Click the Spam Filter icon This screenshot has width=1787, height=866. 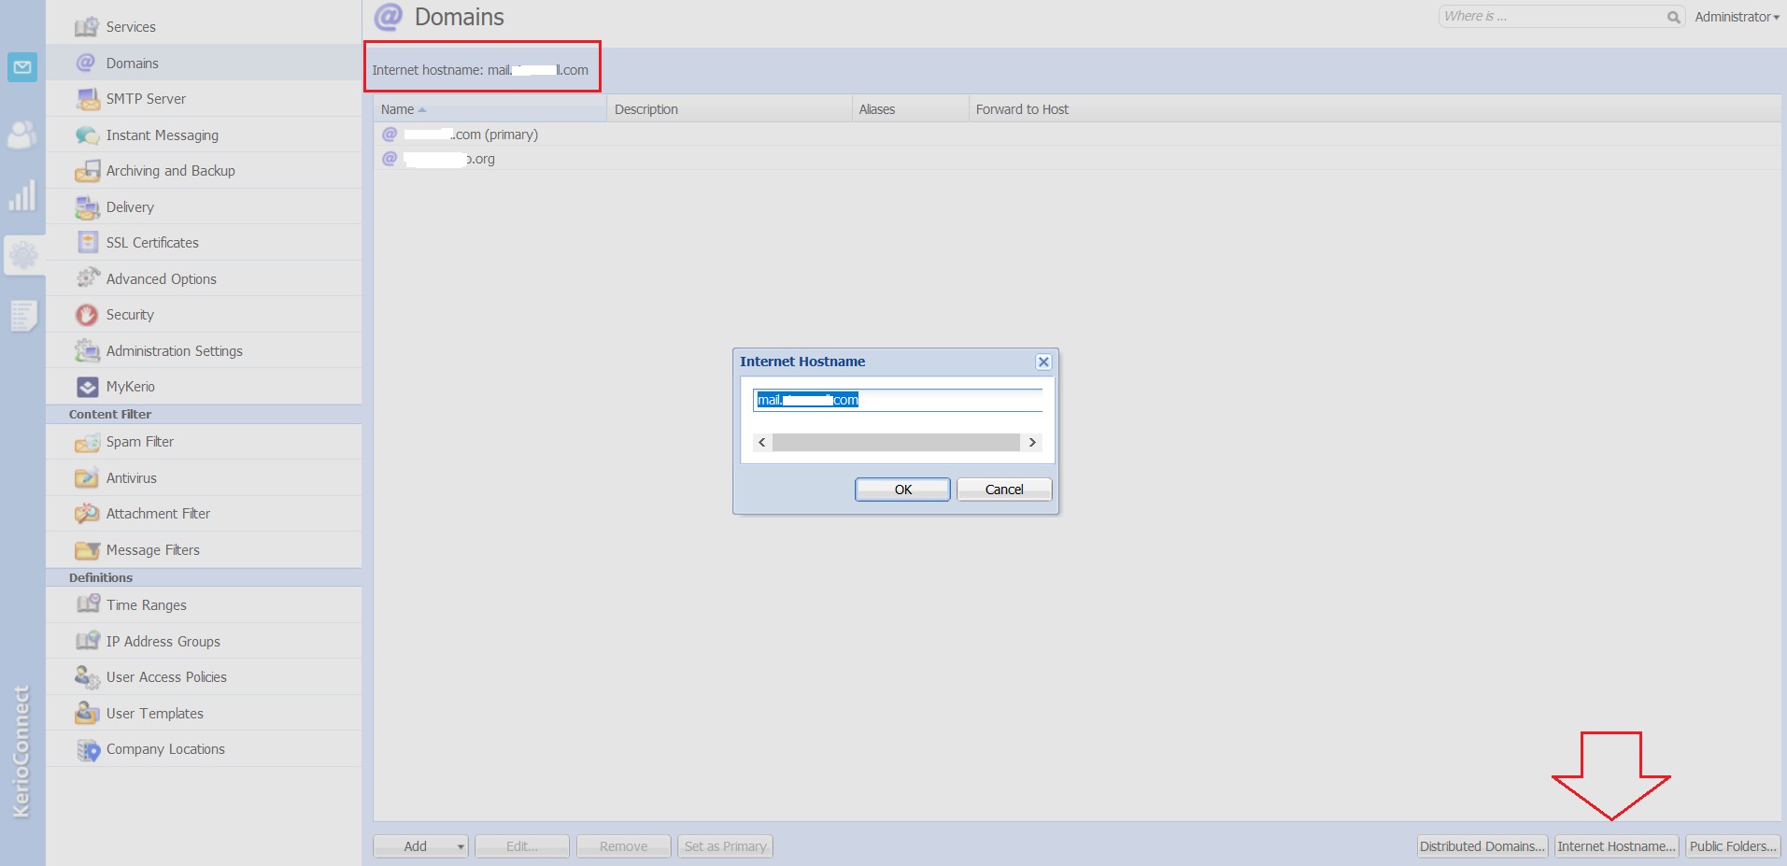tap(87, 442)
